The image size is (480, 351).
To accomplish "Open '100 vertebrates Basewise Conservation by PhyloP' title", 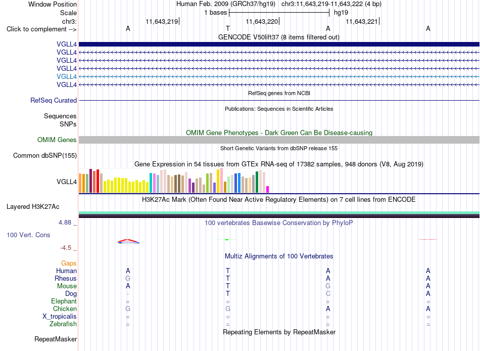I will pyautogui.click(x=279, y=223).
